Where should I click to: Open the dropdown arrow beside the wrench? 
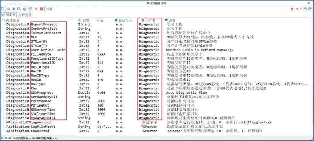point(301,9)
